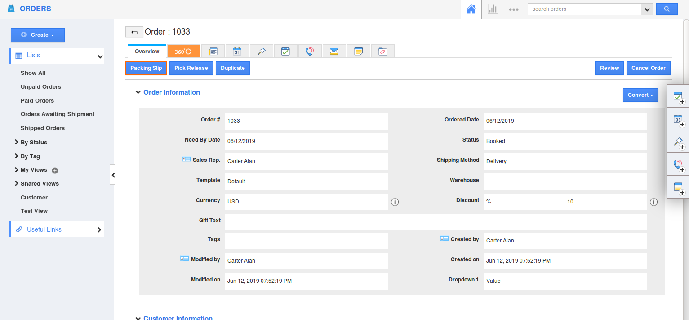Add a new call log from side panel
Viewport: 689px width, 320px height.
tap(678, 165)
